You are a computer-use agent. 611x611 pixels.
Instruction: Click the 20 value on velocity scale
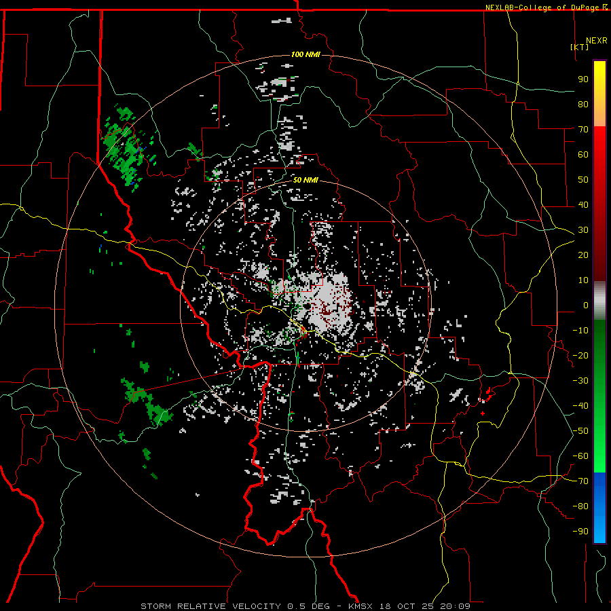[x=583, y=255]
